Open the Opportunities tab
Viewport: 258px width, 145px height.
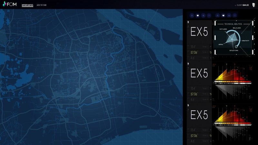[27, 5]
